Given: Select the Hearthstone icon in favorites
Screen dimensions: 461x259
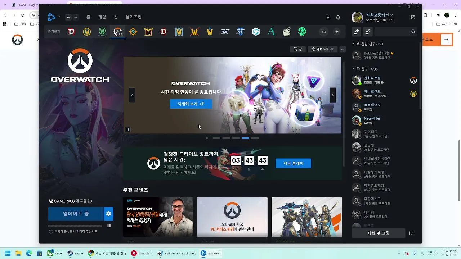Looking at the screenshot, I should coord(133,32).
